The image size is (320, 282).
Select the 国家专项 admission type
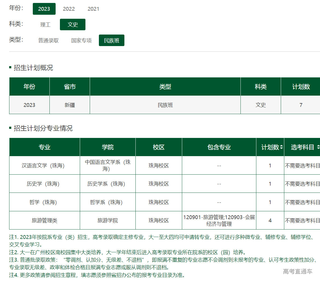[81, 40]
